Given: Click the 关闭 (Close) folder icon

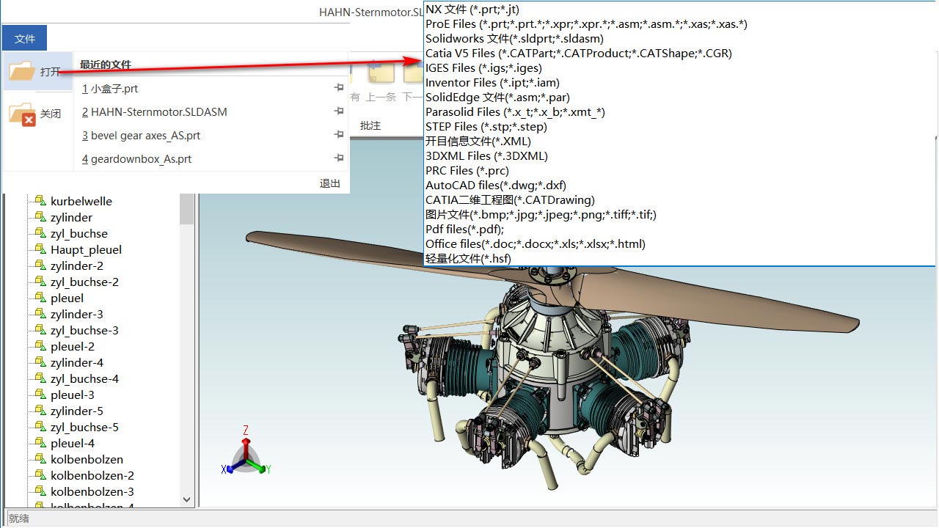Looking at the screenshot, I should pos(22,114).
